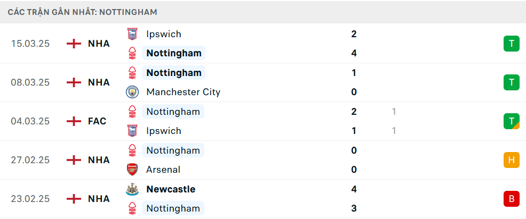
Task: Click the England flag in 23.02.25 row
Action: coord(74,199)
